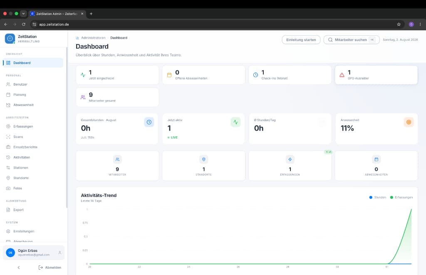Click the OE avatar circle

(x=10, y=253)
